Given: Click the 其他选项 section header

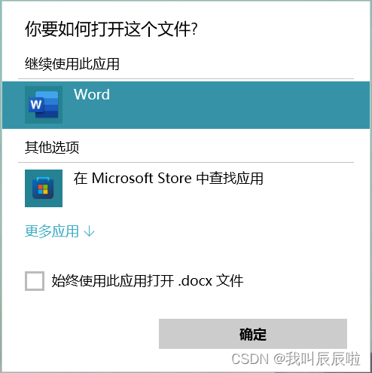Looking at the screenshot, I should (52, 147).
